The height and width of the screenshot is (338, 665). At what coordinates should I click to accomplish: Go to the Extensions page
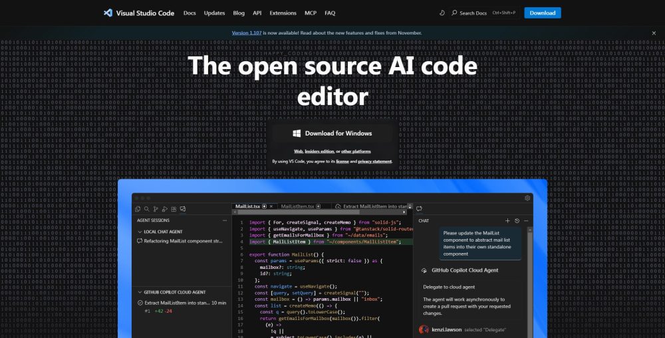pos(283,13)
